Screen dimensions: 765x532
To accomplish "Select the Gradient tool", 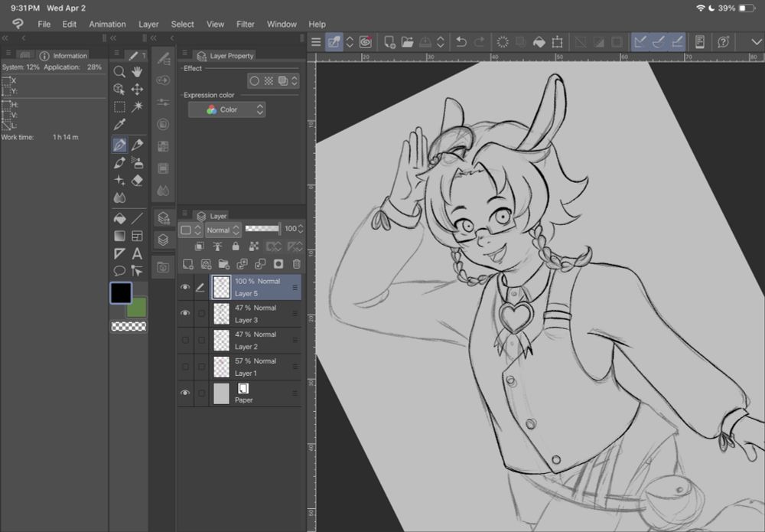I will click(x=119, y=236).
